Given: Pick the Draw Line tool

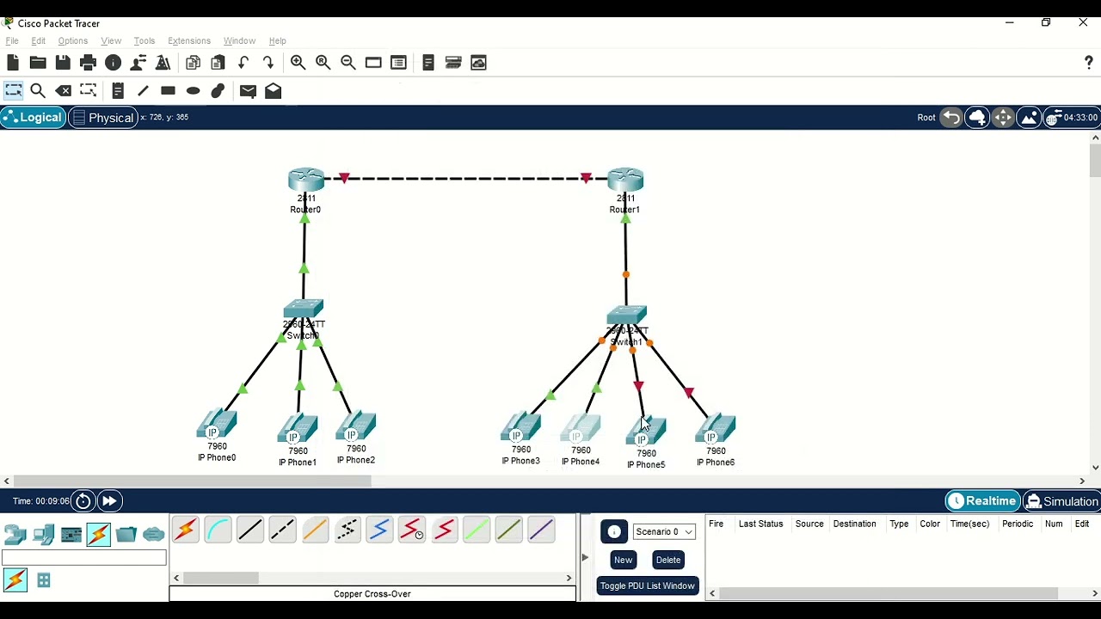Looking at the screenshot, I should click(x=143, y=90).
